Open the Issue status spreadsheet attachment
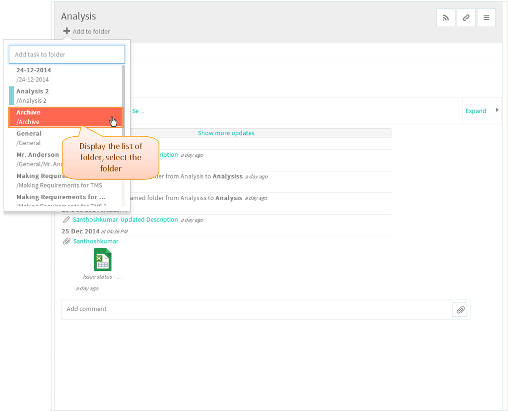Viewport: 508px width, 412px height. coord(103,260)
